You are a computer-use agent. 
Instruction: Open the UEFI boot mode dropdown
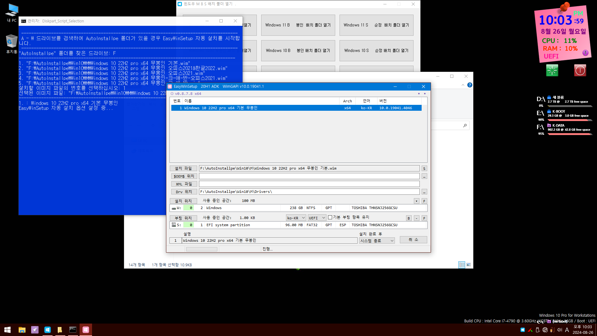pos(317,218)
